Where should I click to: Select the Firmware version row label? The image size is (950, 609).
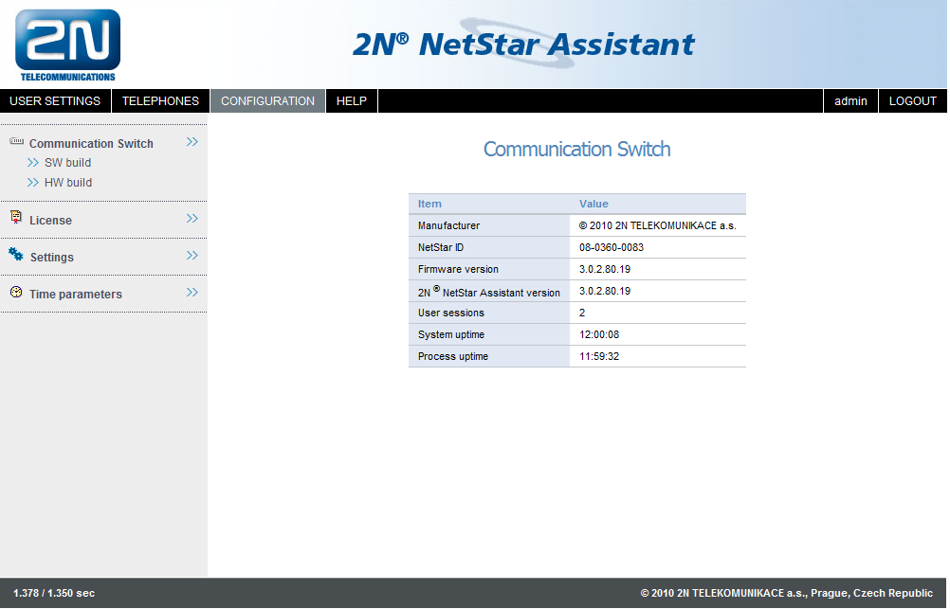458,269
